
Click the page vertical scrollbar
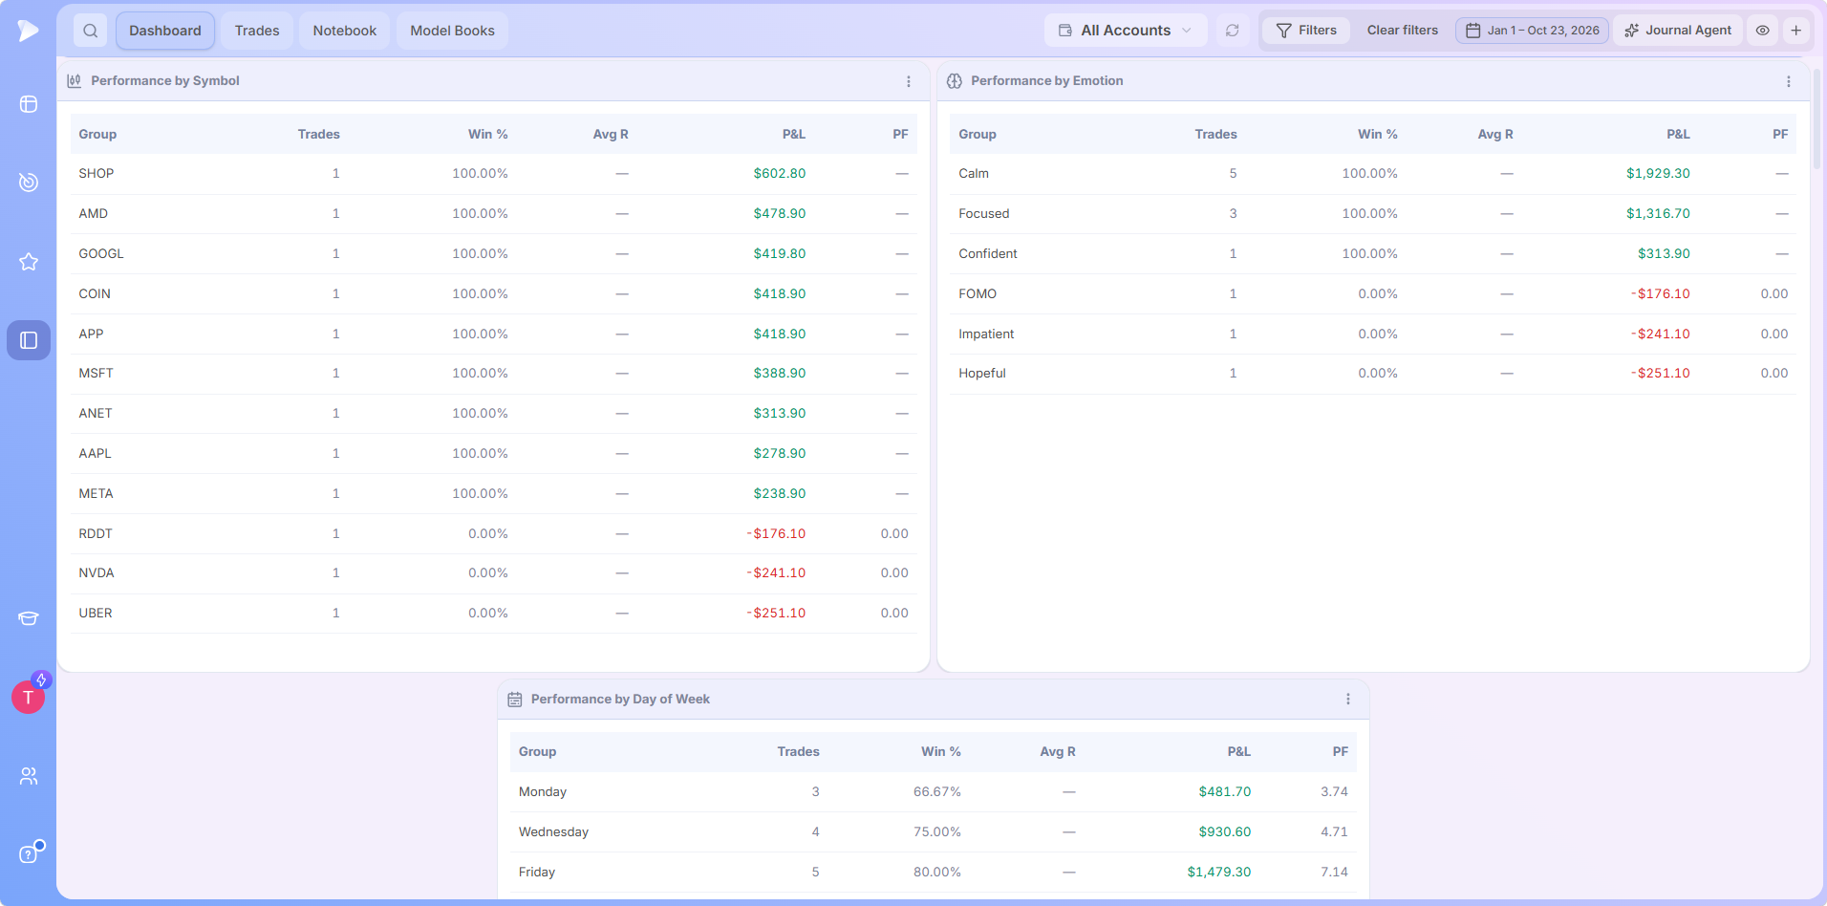[x=1817, y=119]
